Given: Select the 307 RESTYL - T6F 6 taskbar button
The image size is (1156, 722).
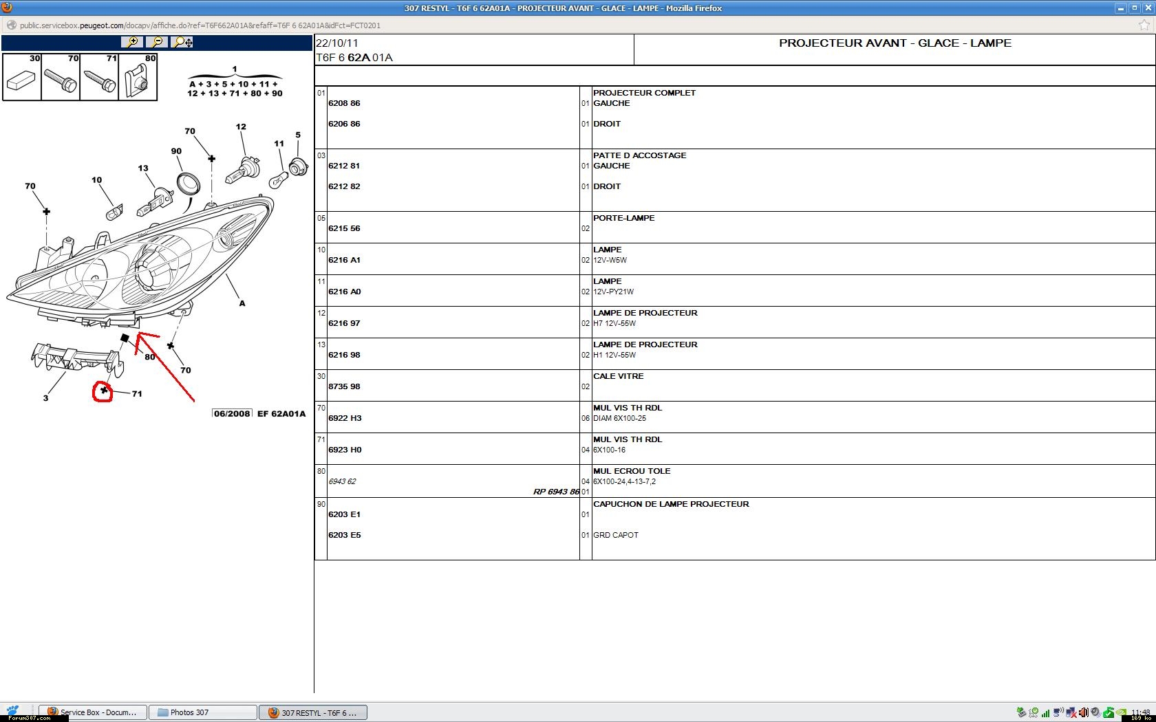Looking at the screenshot, I should (x=313, y=712).
